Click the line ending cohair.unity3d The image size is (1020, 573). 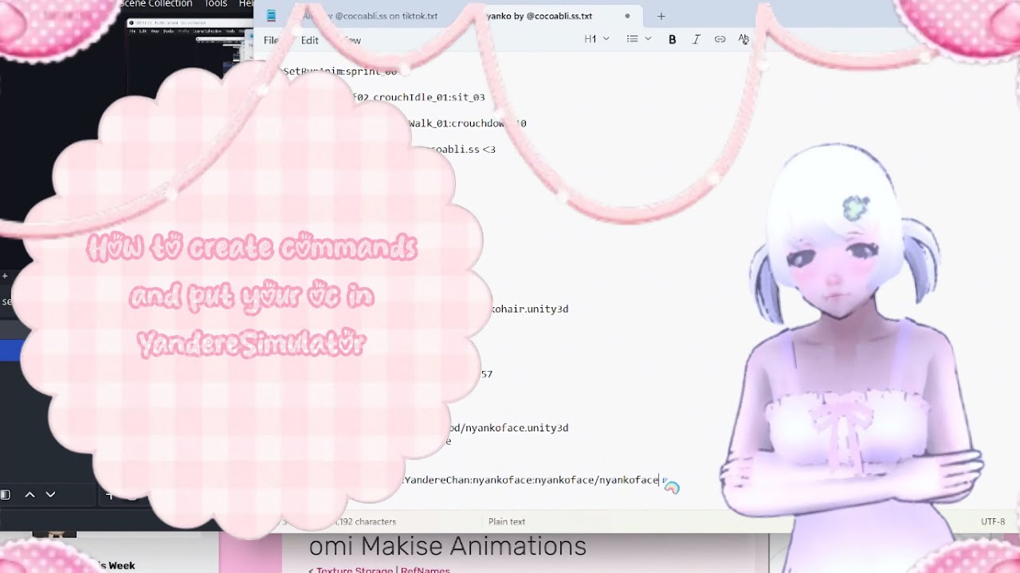[531, 309]
